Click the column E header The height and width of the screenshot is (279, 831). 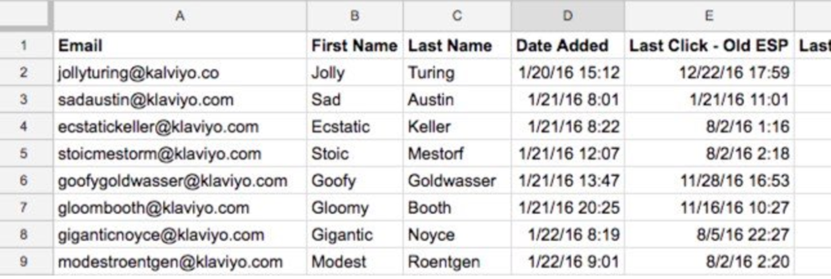(x=709, y=16)
